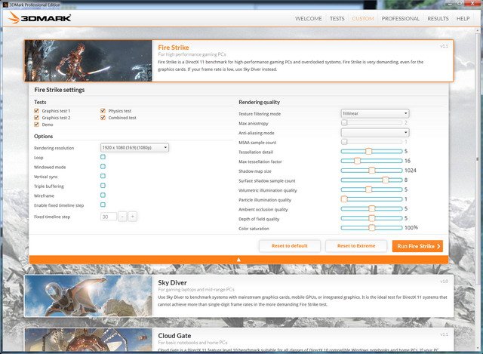Increase fixed timeline step with plus
The width and height of the screenshot is (483, 354).
(133, 217)
